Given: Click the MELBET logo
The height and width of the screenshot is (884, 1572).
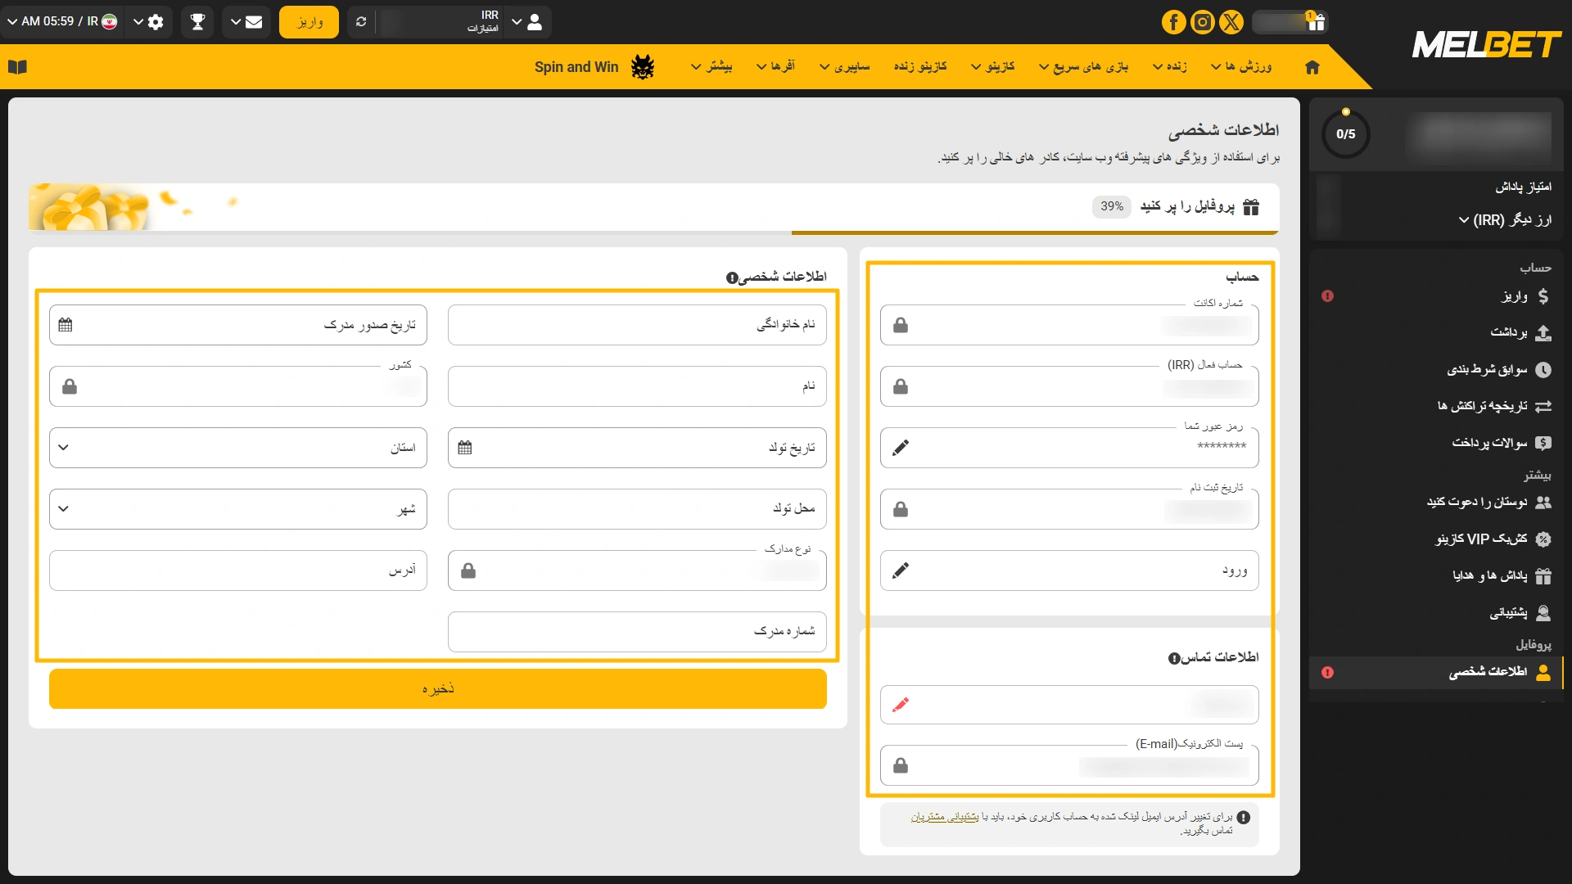Looking at the screenshot, I should [x=1486, y=44].
